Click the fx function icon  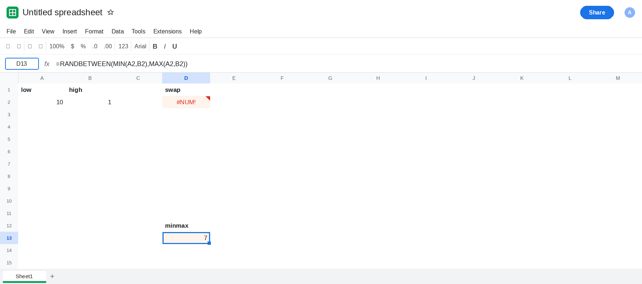[x=47, y=64]
